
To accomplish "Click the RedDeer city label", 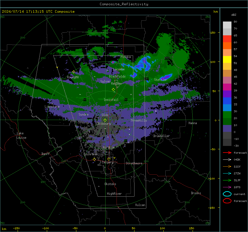I will pyautogui.click(x=117, y=84).
